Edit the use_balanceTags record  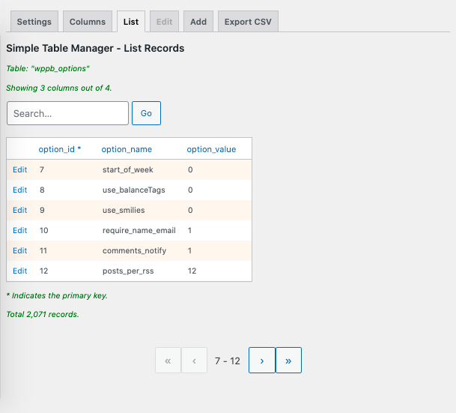[x=19, y=190]
